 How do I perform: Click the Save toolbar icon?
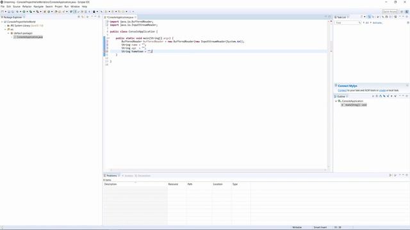tap(9, 11)
